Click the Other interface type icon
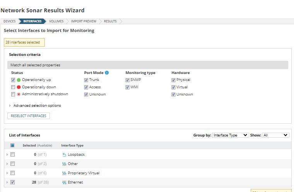 tap(64, 164)
